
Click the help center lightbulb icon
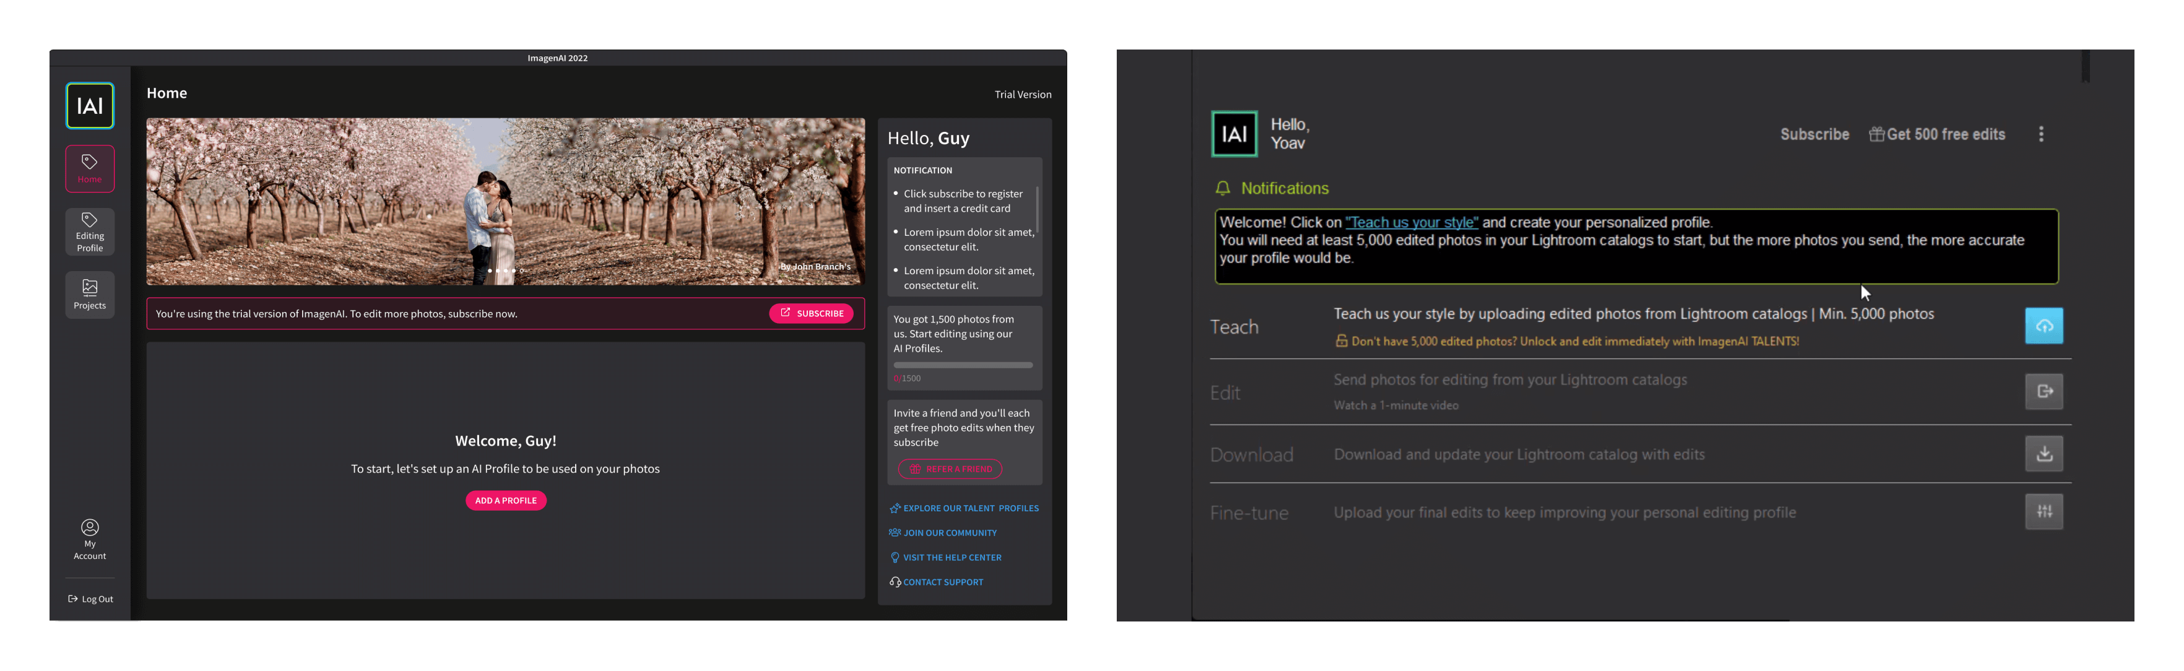click(x=895, y=557)
